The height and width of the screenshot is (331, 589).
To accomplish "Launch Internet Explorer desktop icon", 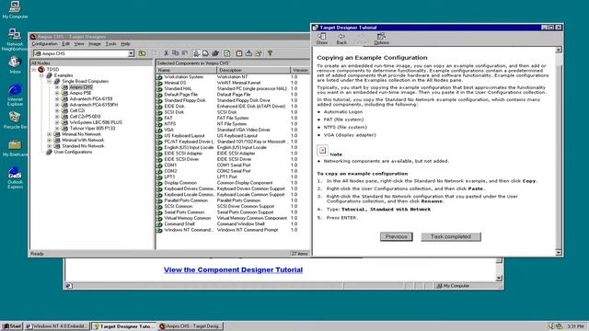I will click(15, 96).
